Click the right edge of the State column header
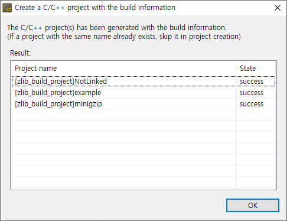 click(275, 69)
